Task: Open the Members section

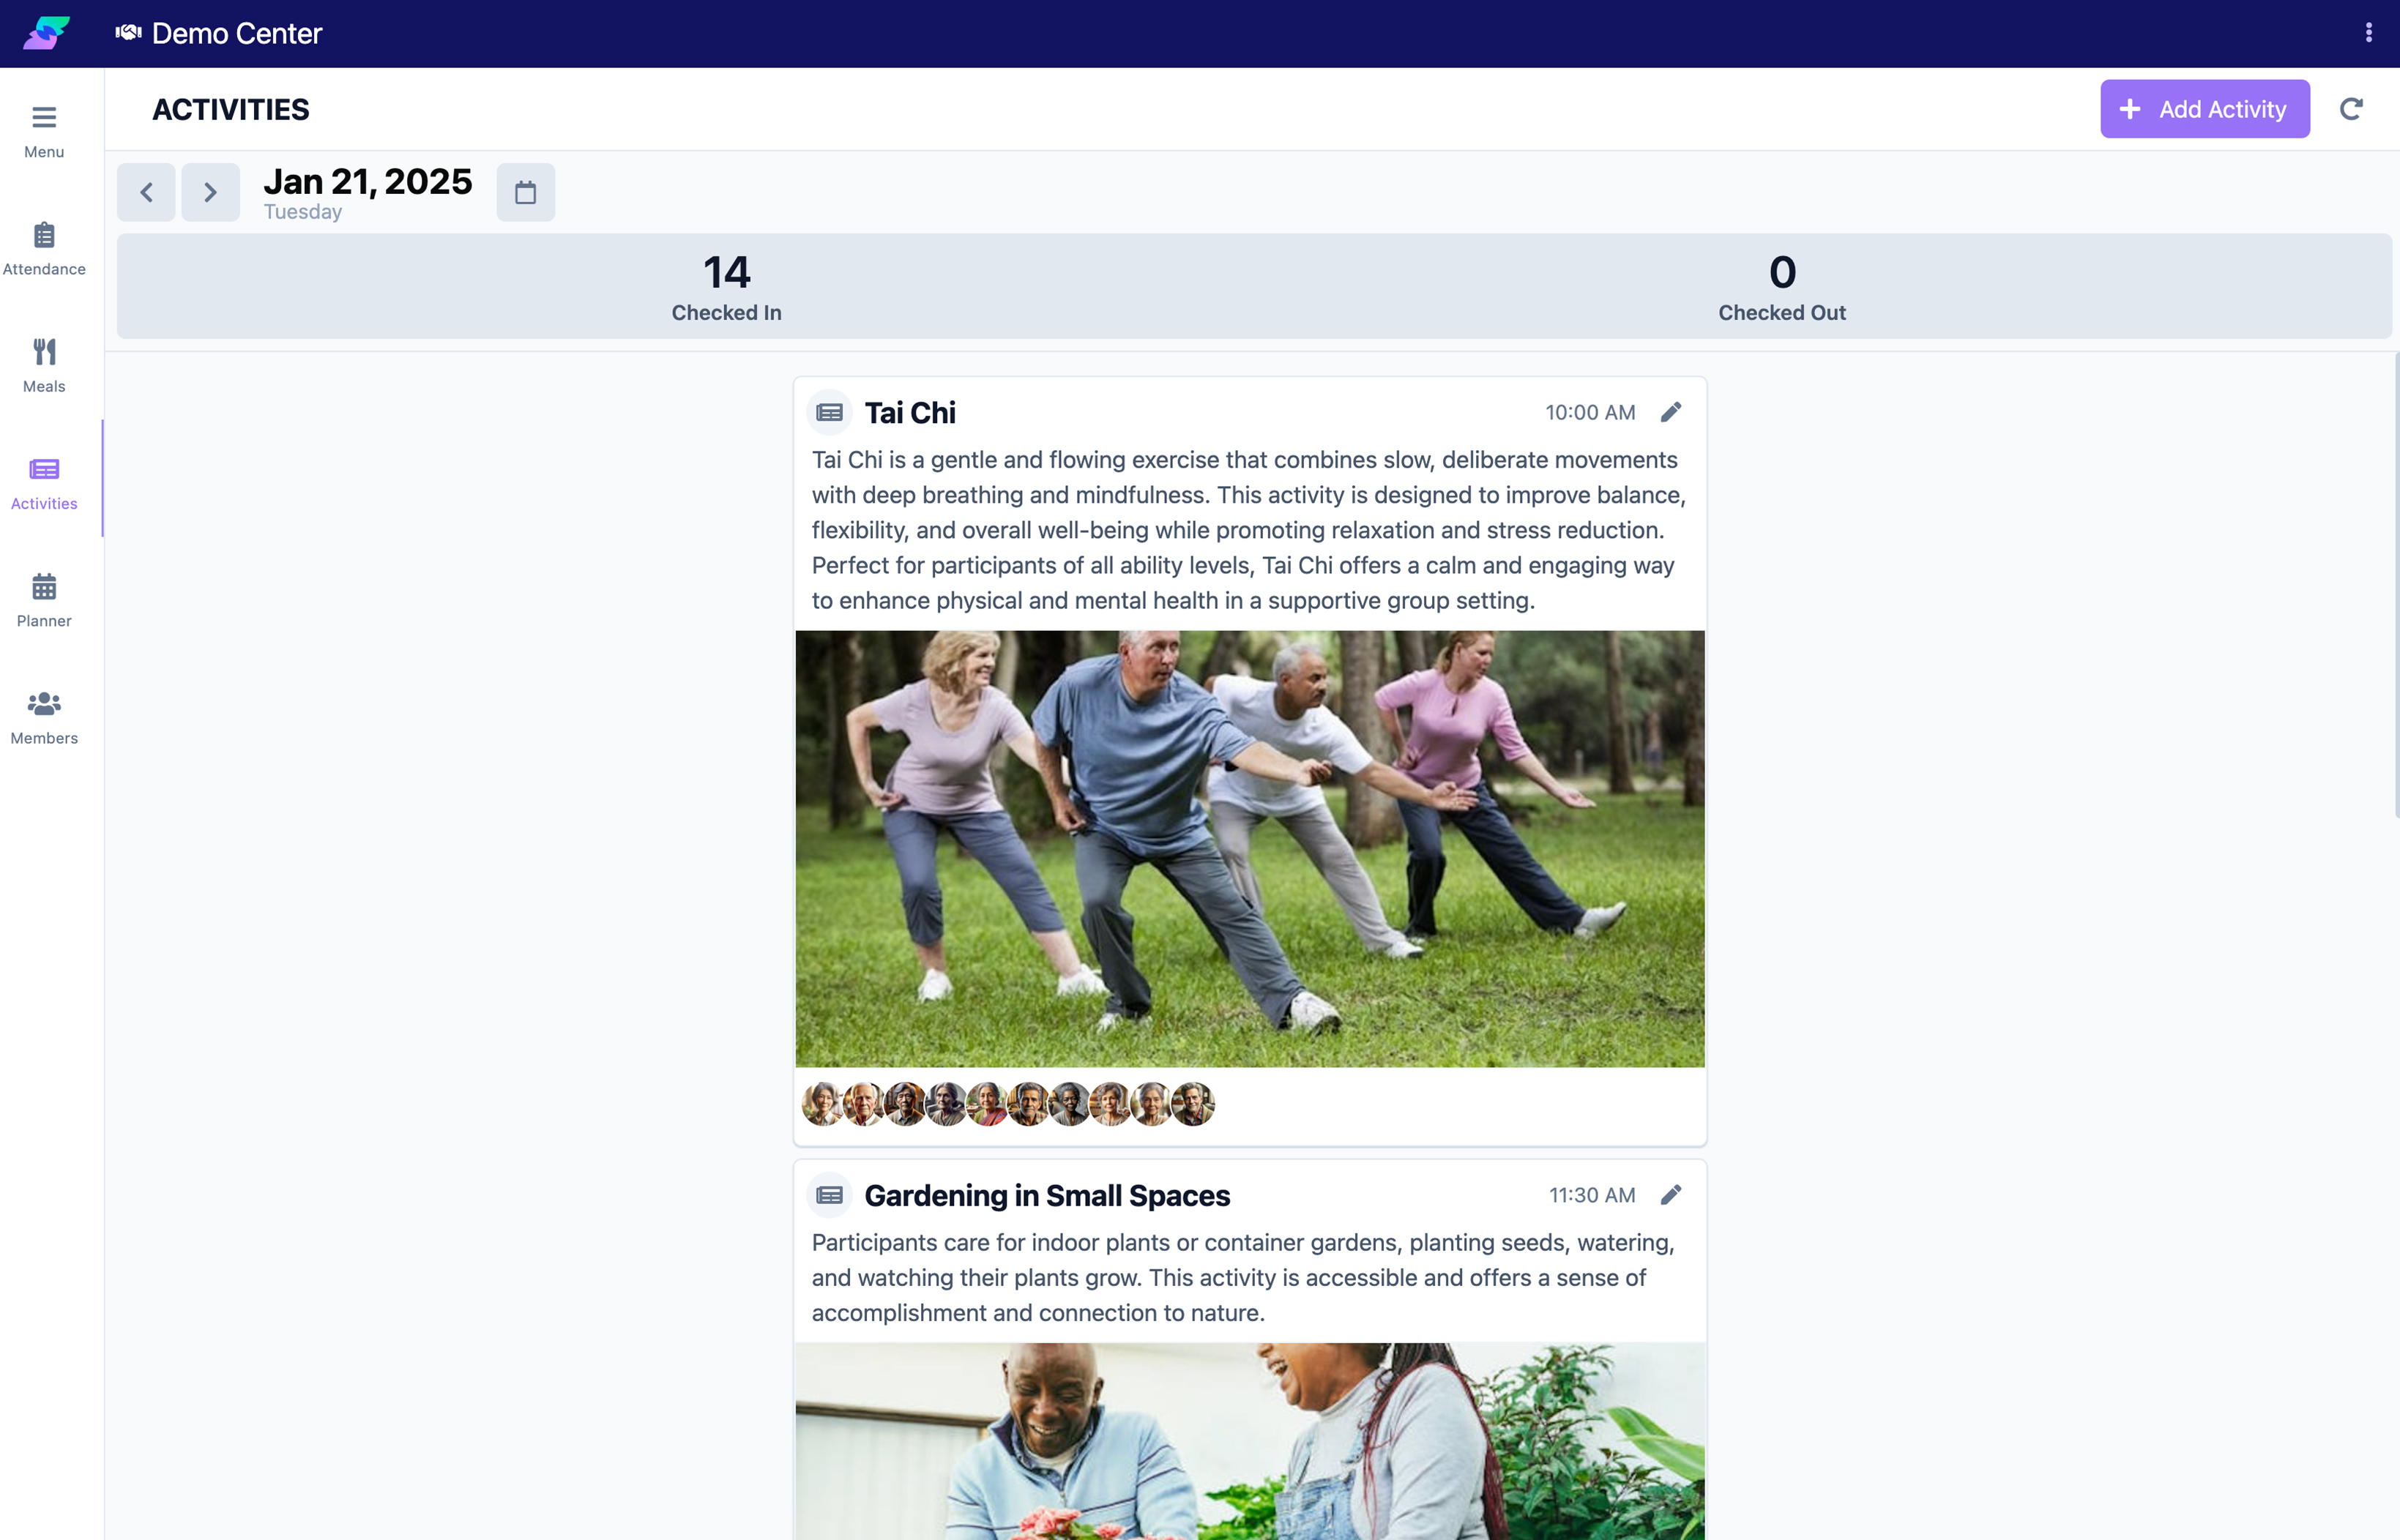Action: 44,717
